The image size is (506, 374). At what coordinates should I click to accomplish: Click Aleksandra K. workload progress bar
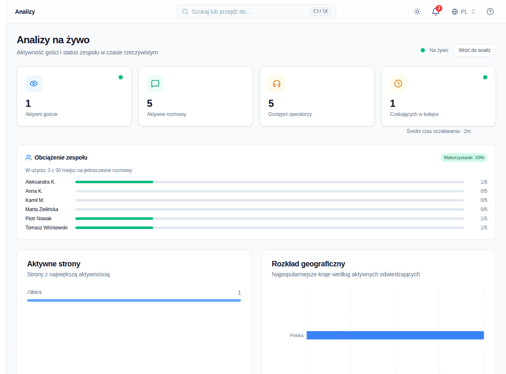270,182
